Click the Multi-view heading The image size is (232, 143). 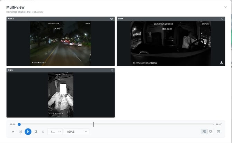click(x=15, y=7)
